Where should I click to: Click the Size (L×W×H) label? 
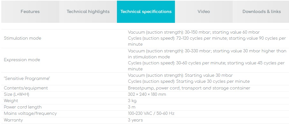coord(16,95)
